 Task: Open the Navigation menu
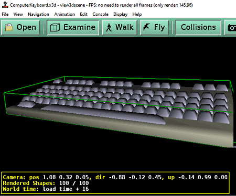coord(38,14)
